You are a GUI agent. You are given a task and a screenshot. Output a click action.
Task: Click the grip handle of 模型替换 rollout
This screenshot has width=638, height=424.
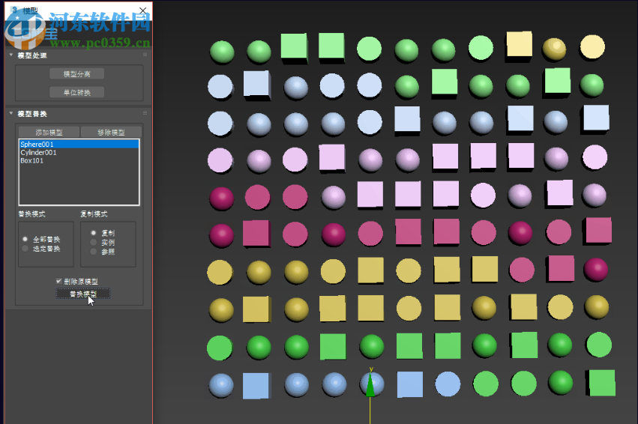tap(145, 114)
